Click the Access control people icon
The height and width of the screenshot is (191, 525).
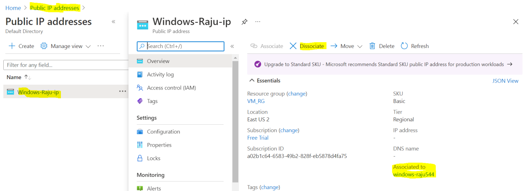140,88
